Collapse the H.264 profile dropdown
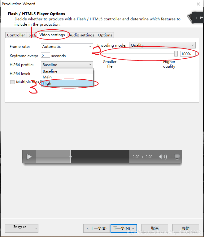Viewport: 204px width, 238px height. (x=67, y=65)
